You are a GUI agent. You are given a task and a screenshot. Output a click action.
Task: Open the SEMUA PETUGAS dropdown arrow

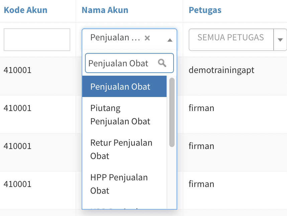click(280, 40)
